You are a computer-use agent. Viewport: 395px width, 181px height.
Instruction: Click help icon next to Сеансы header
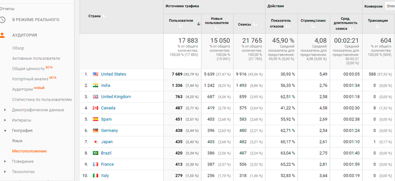click(x=255, y=25)
